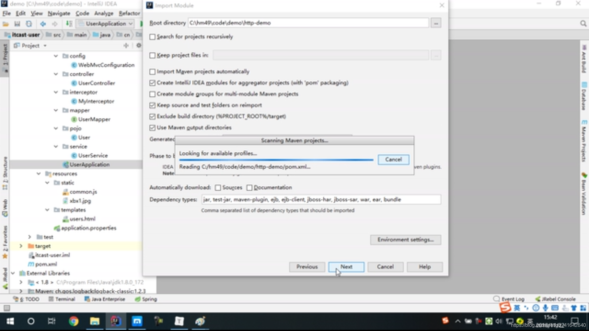Click the Scanning Maven projects progress bar
Screen dimensions: 589x331
276,160
